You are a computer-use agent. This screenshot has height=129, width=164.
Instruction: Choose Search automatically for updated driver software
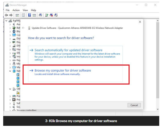coord(75,55)
